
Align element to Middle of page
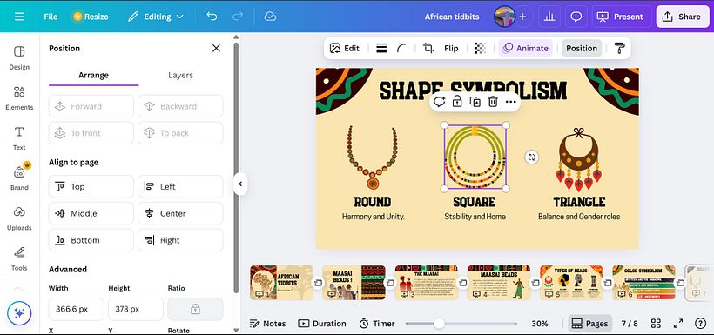pyautogui.click(x=91, y=213)
